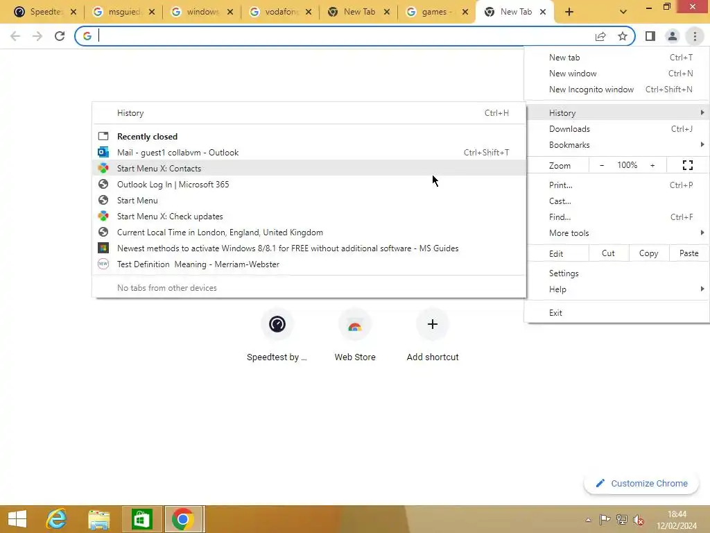The width and height of the screenshot is (710, 533).
Task: Expand the Help submenu
Action: pyautogui.click(x=616, y=289)
